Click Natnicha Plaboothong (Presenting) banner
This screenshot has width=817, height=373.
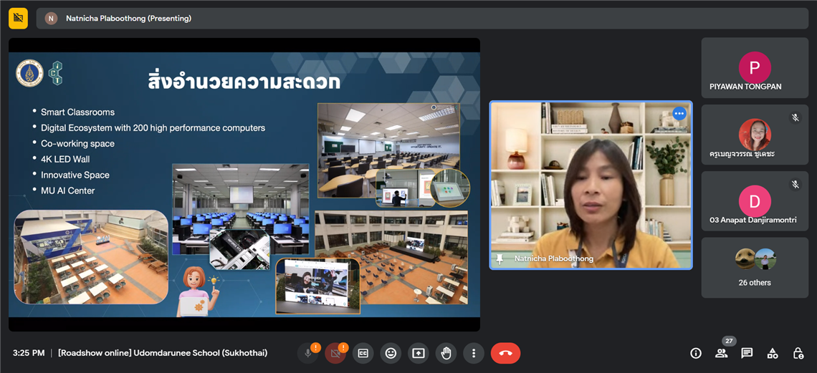pyautogui.click(x=128, y=19)
